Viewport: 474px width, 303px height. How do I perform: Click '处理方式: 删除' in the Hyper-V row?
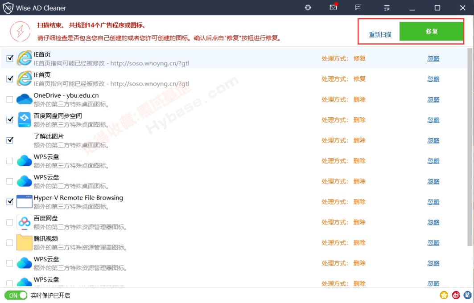344,202
